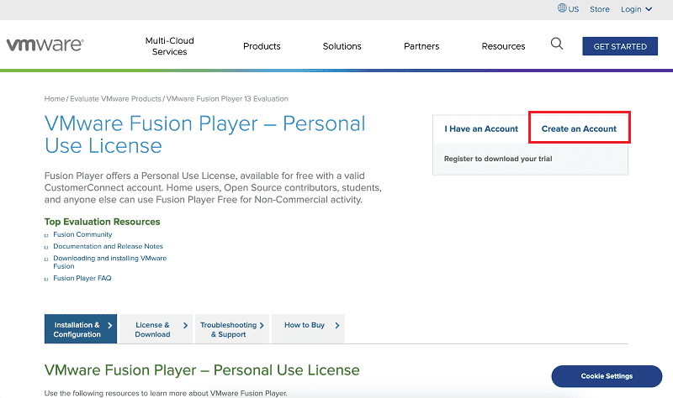Select Troubleshooting & Support tab
Viewport: 673px width, 398px height.
click(x=232, y=329)
